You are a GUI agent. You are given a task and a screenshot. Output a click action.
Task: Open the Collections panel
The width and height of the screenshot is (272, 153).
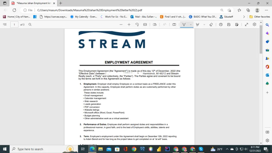(248, 10)
